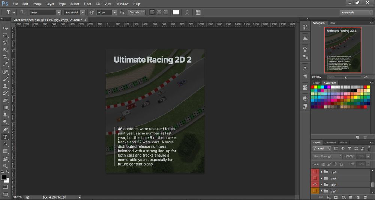Select the Crop tool

pos(5,57)
